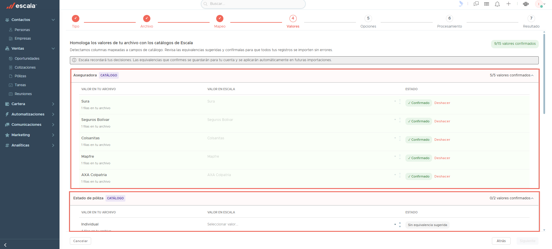Click the completed Tipo step circle

point(76,18)
